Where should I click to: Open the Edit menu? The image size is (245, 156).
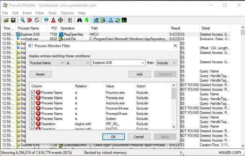(x=15, y=13)
